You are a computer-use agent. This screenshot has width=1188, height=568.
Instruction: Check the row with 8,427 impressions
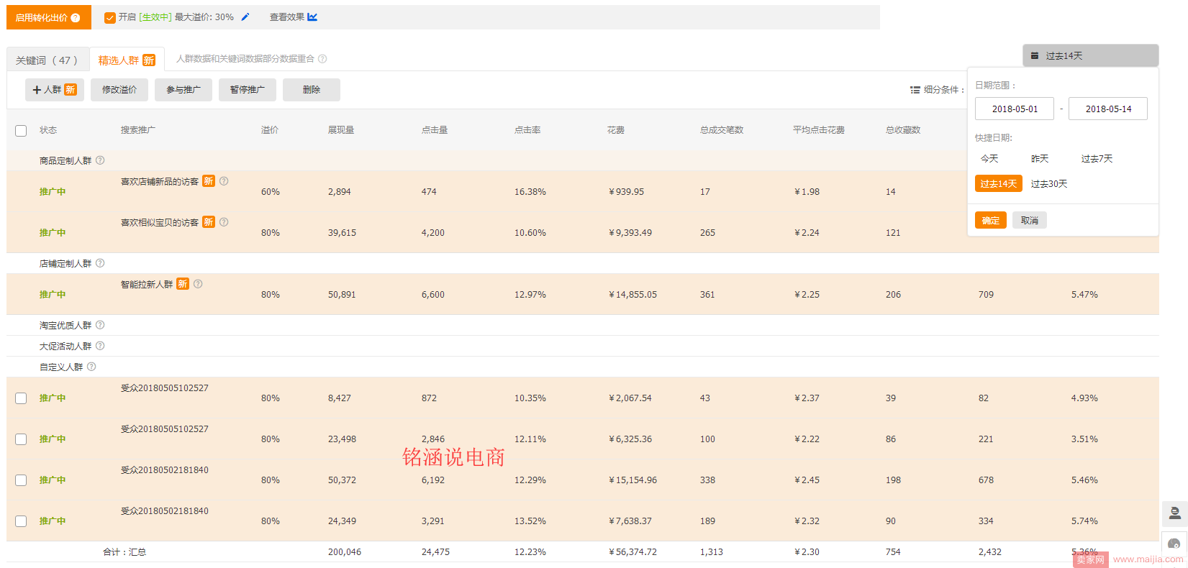click(x=21, y=398)
